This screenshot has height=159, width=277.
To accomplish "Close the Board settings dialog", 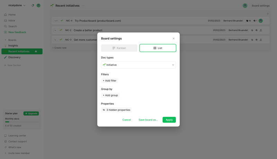I will click(x=173, y=38).
